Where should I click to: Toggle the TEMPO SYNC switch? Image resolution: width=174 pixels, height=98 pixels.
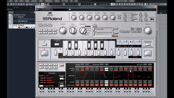[152, 19]
